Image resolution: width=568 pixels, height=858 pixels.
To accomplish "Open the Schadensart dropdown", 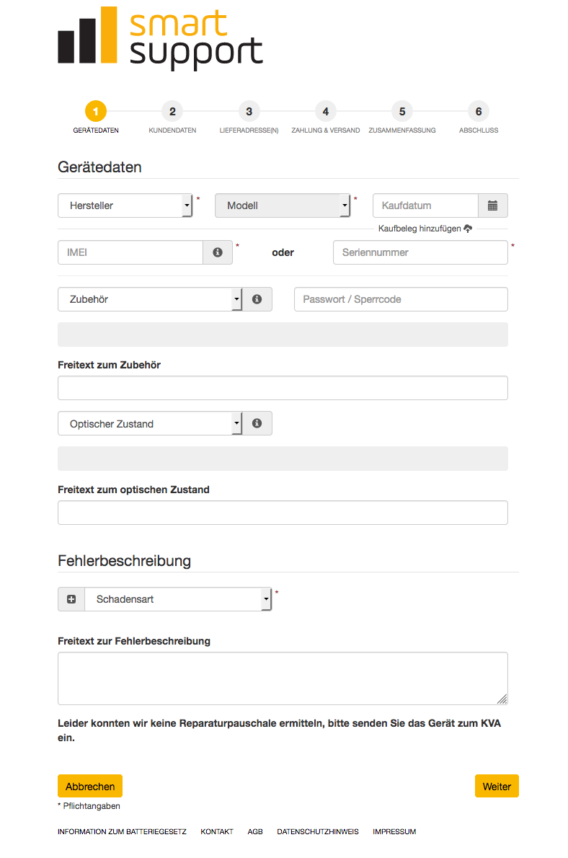I will click(178, 599).
